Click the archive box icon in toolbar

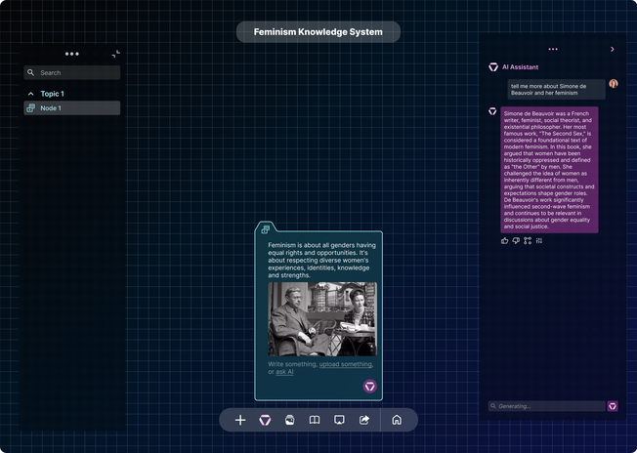click(289, 420)
